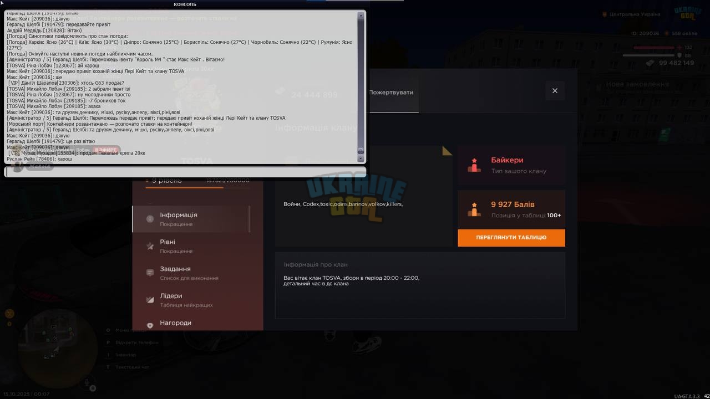Click the console vertical scrollbar track
Viewport: 710px width, 399px height.
pyautogui.click(x=361, y=87)
